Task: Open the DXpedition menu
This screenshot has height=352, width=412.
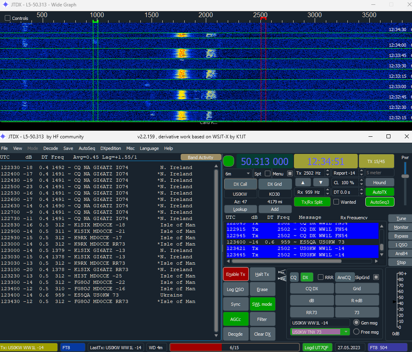Action: pos(110,148)
